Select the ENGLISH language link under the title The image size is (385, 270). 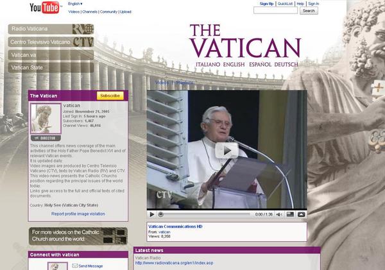point(234,65)
